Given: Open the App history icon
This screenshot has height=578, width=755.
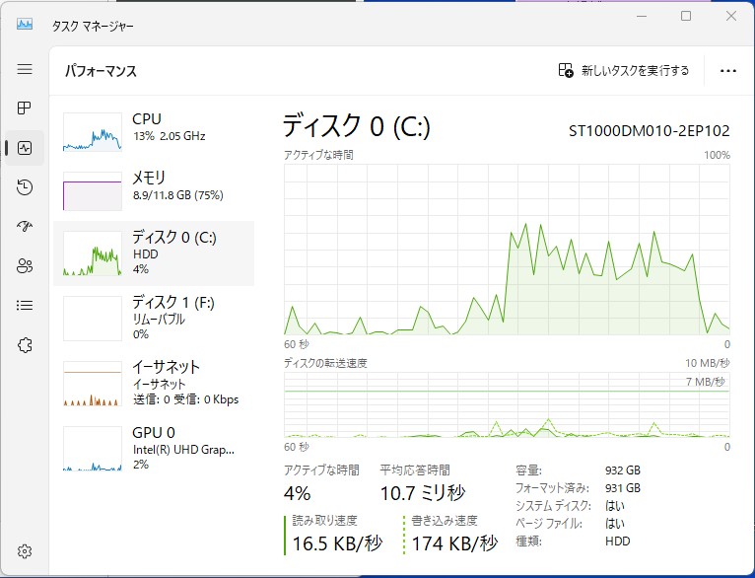Looking at the screenshot, I should pyautogui.click(x=25, y=186).
